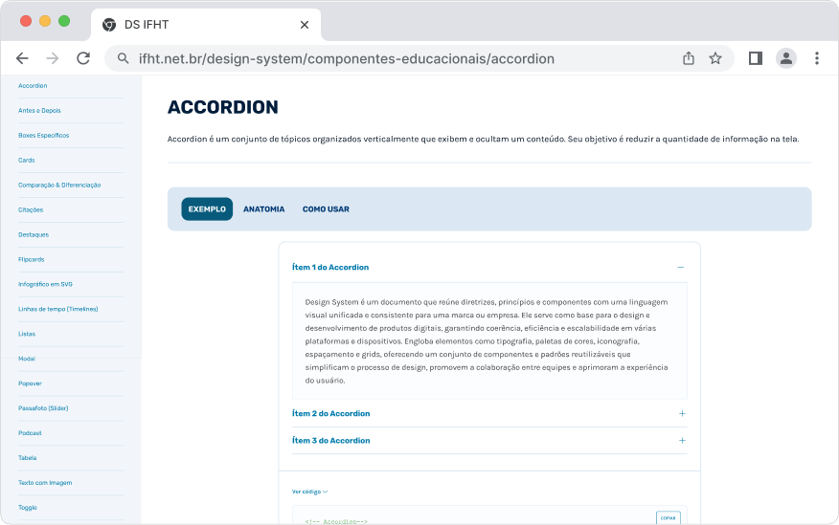Open Flipcards in the sidebar

31,259
